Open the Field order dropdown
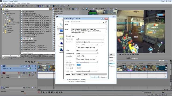Image resolution: width=172 pixels, height=96 pixels. pyautogui.click(x=96, y=62)
